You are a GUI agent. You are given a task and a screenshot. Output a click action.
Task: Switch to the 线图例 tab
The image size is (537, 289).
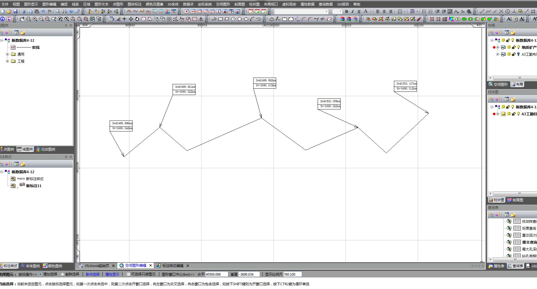point(25,149)
